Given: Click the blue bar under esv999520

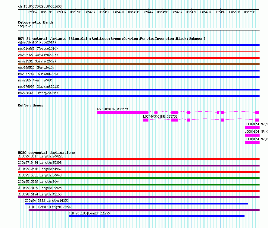Looking at the screenshot, I should pyautogui.click(x=139, y=71).
